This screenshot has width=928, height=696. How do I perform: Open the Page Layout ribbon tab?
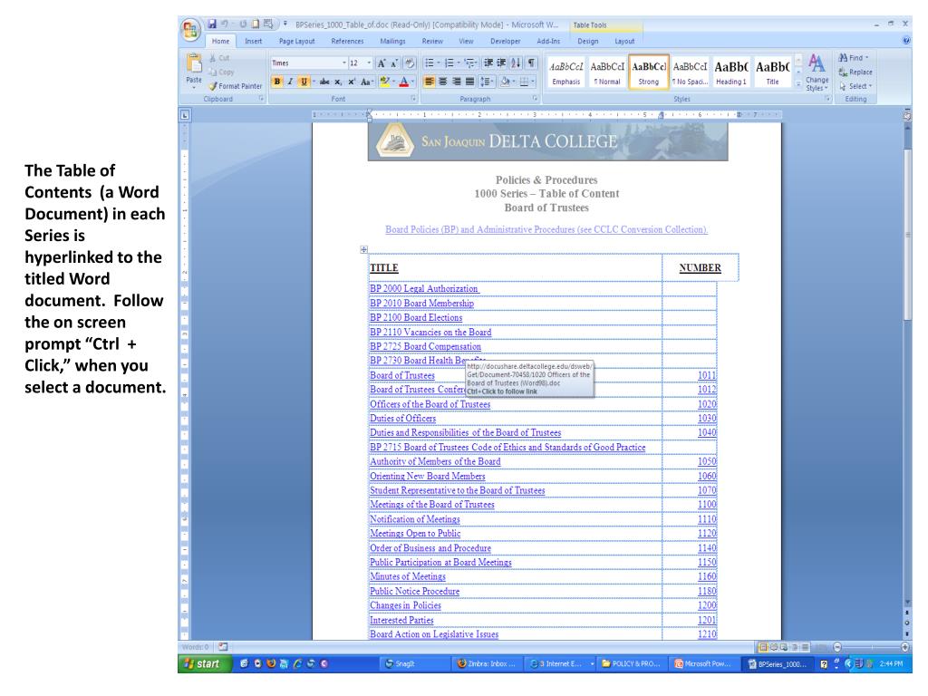[x=296, y=42]
